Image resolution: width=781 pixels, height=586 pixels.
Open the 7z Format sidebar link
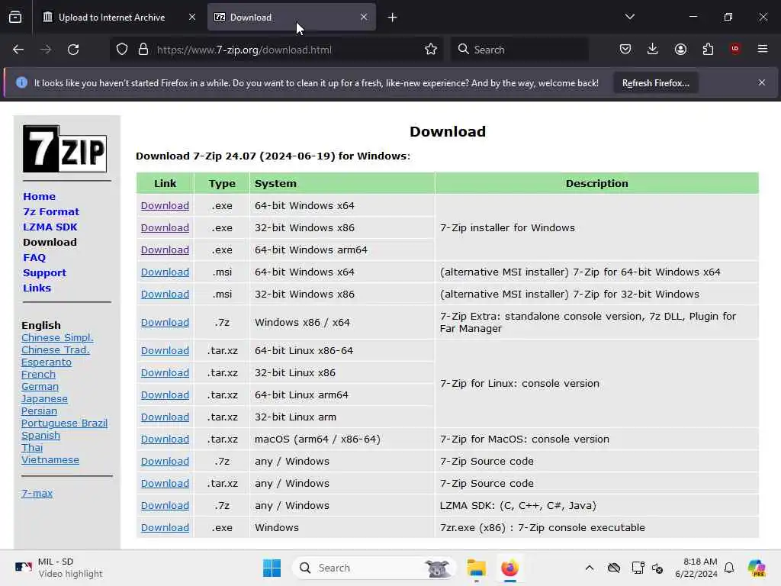point(51,212)
